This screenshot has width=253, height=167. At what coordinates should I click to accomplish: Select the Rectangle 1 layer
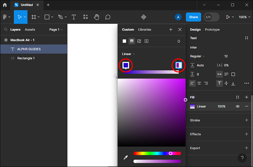26,58
